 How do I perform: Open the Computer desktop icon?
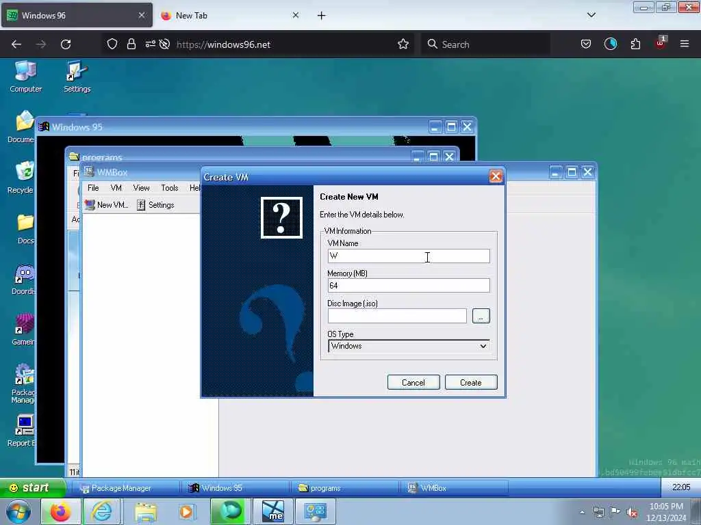[25, 77]
